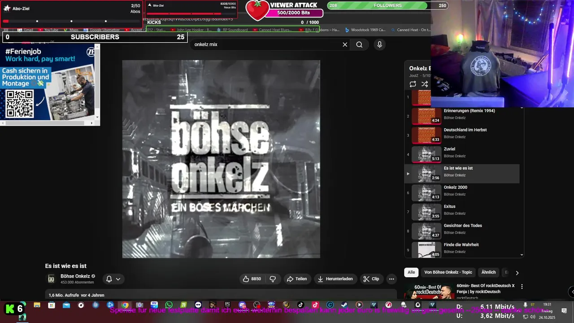Click the system tray microphone icon

pos(526,305)
